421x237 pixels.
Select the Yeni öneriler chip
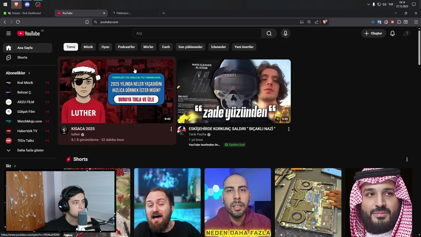tap(244, 47)
